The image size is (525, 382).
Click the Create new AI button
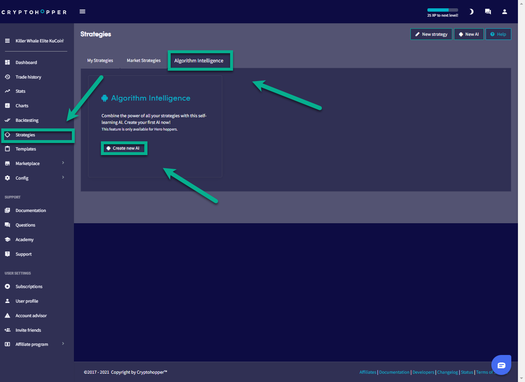[x=124, y=148]
